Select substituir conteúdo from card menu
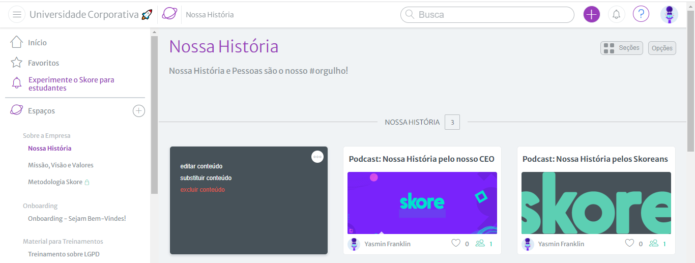This screenshot has height=263, width=695. pyautogui.click(x=206, y=178)
